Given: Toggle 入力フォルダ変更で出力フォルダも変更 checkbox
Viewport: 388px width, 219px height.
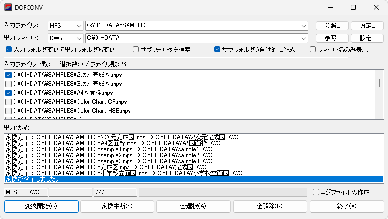Looking at the screenshot, I should click(9, 49).
